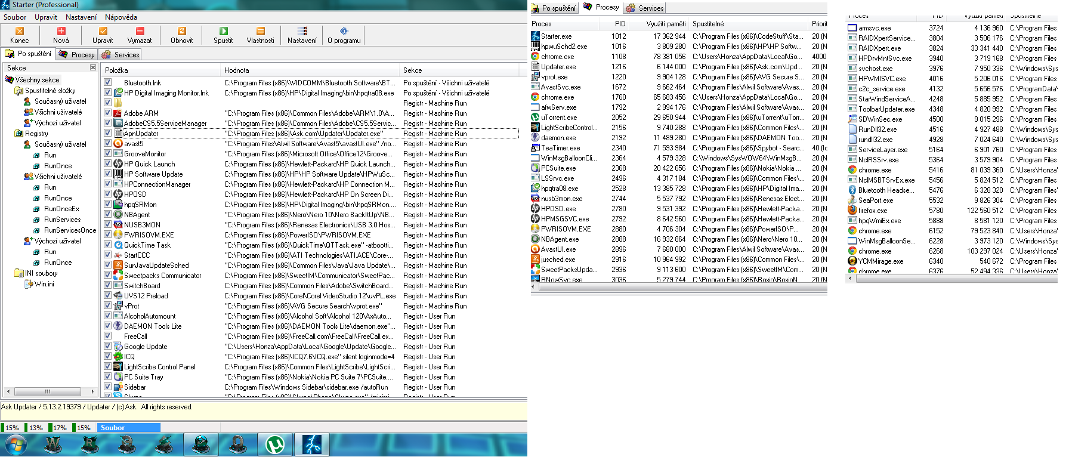Select Spustitelné složky in the tree

pos(50,90)
